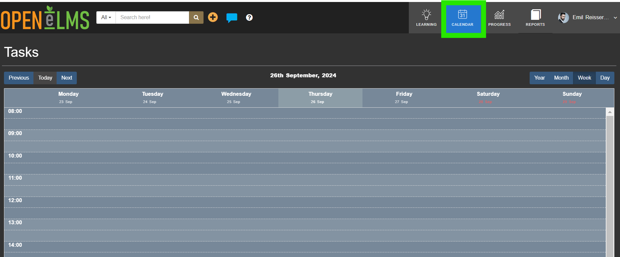Switch to the Day view
620x257 pixels.
[605, 78]
